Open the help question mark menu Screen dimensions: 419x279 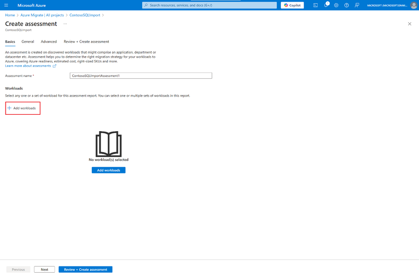coord(346,5)
